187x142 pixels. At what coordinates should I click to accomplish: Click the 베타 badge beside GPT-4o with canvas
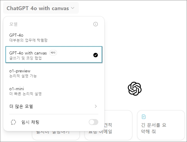[53, 53]
